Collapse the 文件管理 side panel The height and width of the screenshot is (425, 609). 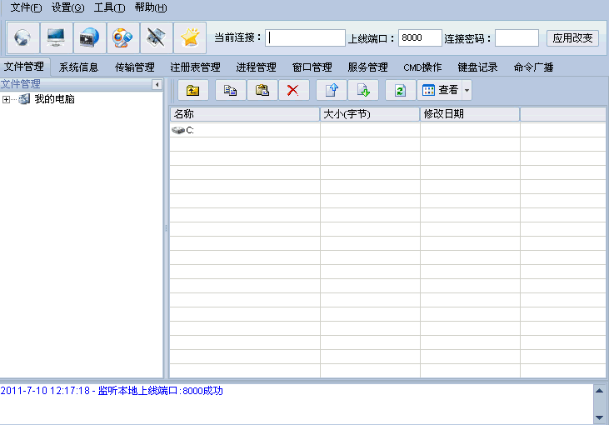coord(157,85)
